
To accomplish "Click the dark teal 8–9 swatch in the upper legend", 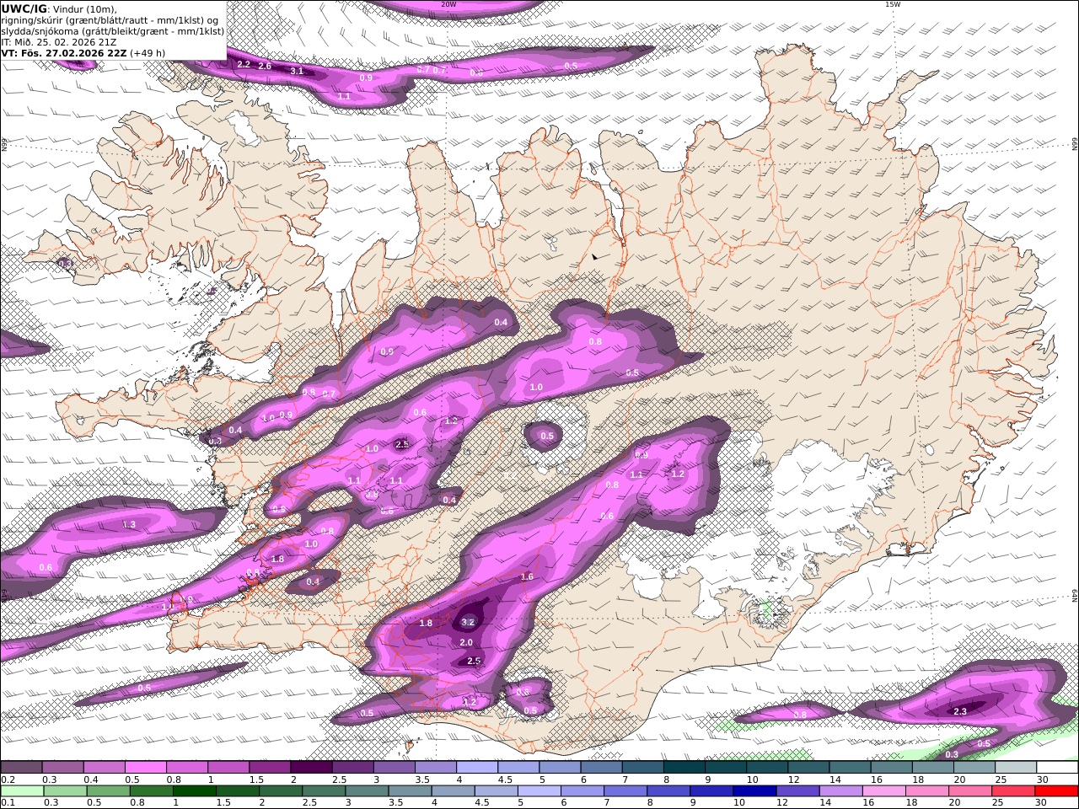I will (683, 768).
